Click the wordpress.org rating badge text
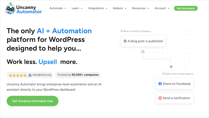The height and width of the screenshot is (118, 209). tap(42, 75)
